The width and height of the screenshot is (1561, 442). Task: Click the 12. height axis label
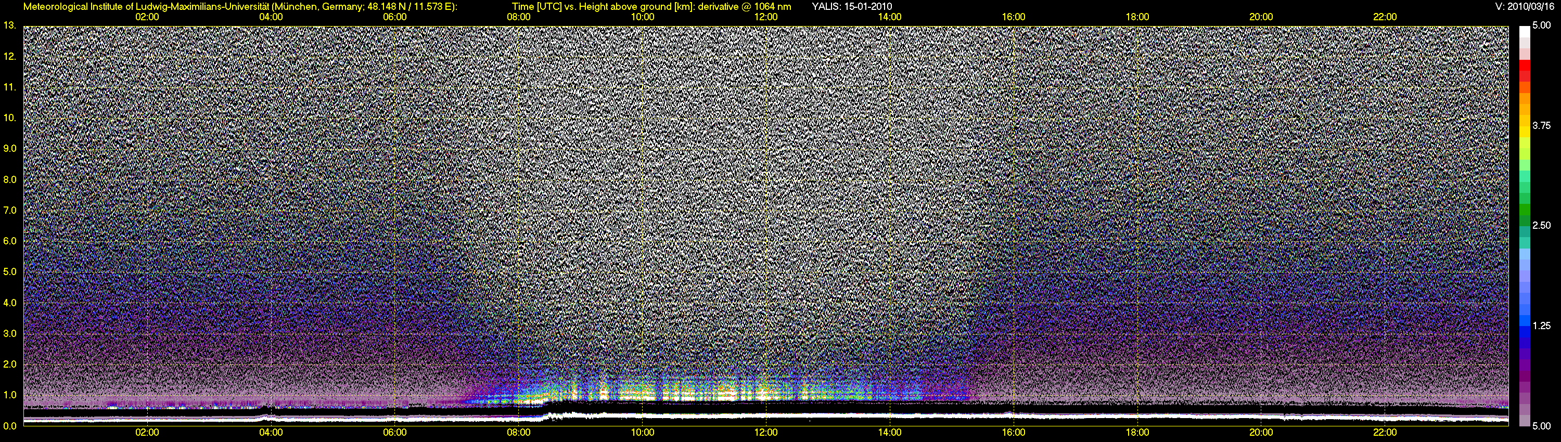[x=10, y=56]
